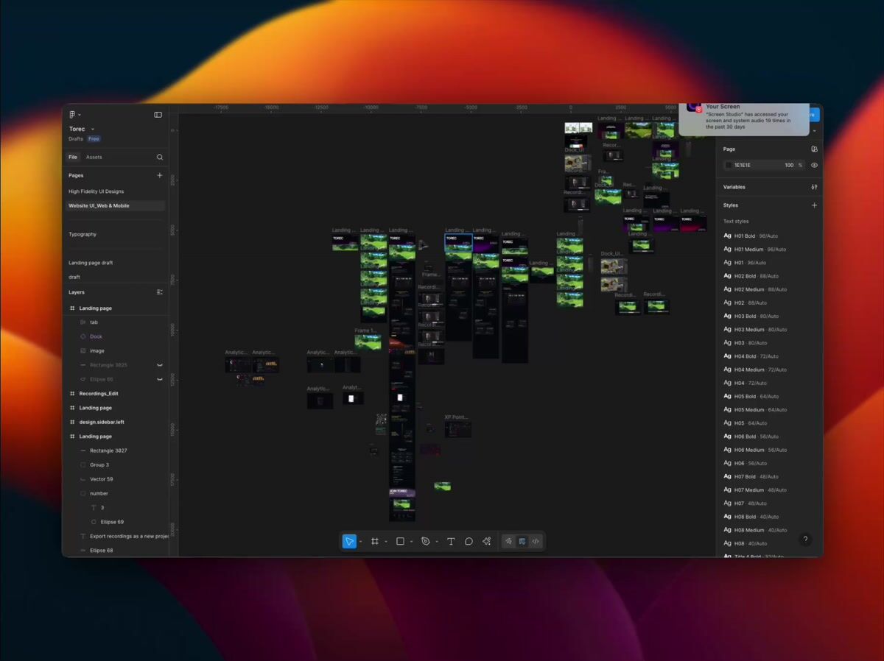Screen dimensions: 884x661
Task: Select the Text tool
Action: (x=451, y=542)
